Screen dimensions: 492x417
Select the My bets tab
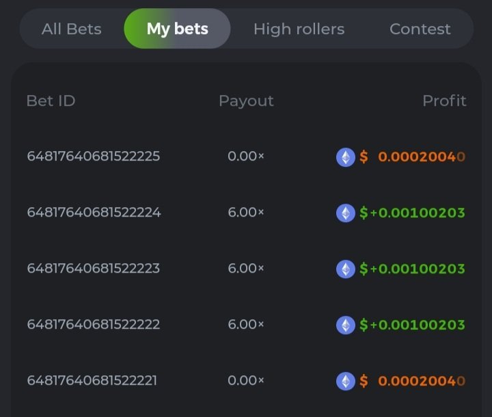[177, 29]
